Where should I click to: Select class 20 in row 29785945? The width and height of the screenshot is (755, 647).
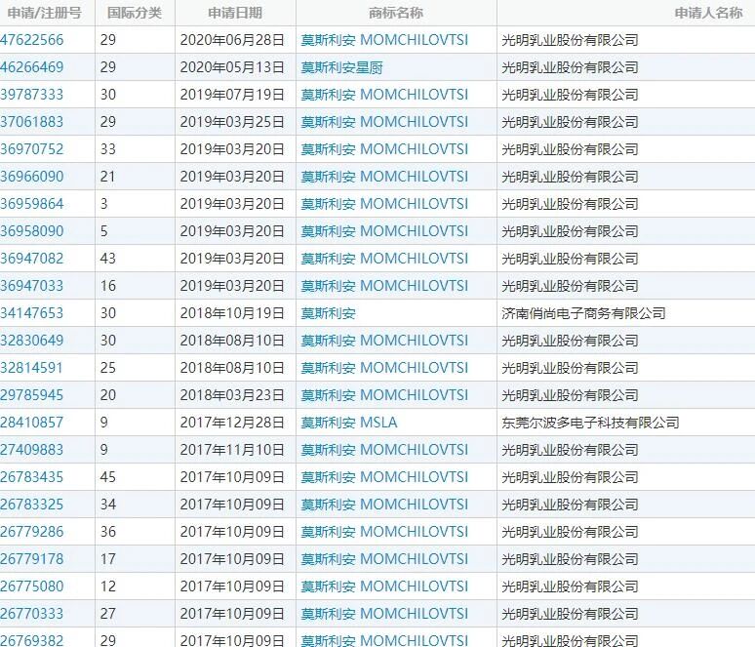click(x=108, y=395)
